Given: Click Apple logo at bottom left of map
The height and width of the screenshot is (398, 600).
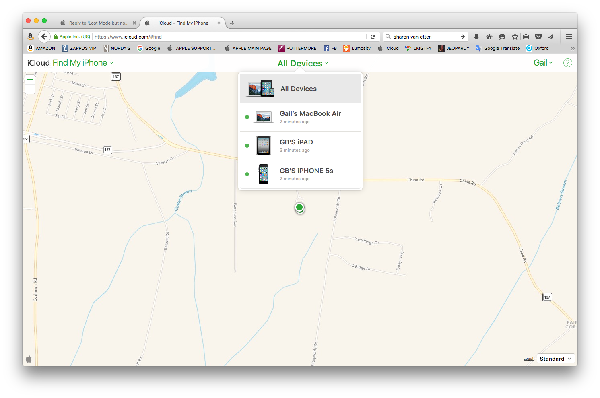Looking at the screenshot, I should tap(29, 359).
